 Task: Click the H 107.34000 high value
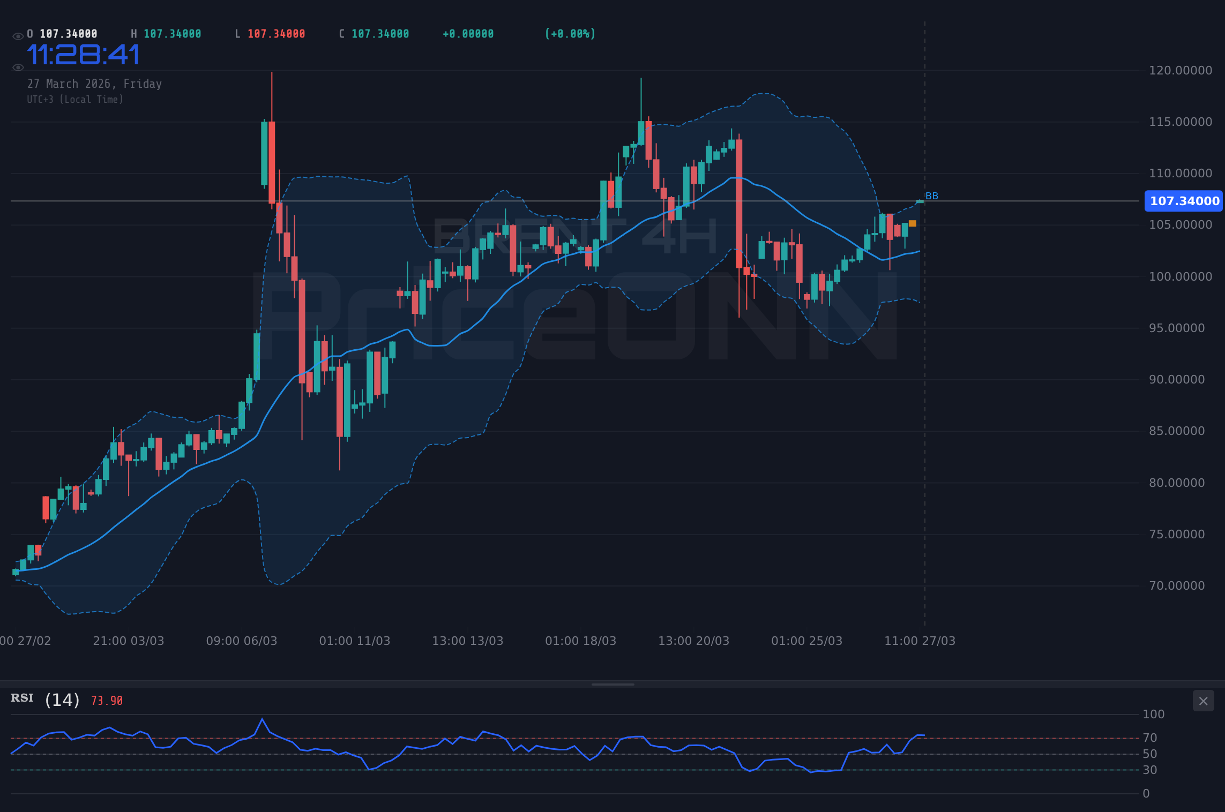pos(167,33)
